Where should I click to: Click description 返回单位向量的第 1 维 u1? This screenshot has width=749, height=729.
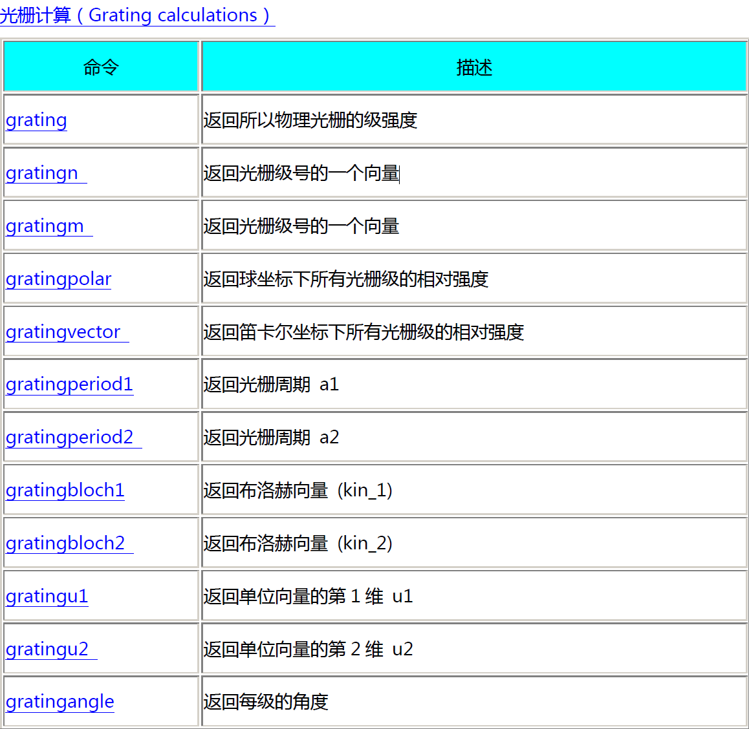308,597
